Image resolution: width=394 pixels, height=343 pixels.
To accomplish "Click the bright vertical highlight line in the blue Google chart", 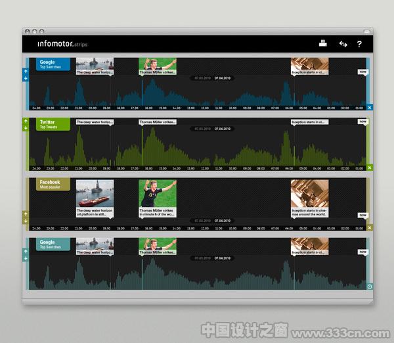I will point(142,93).
